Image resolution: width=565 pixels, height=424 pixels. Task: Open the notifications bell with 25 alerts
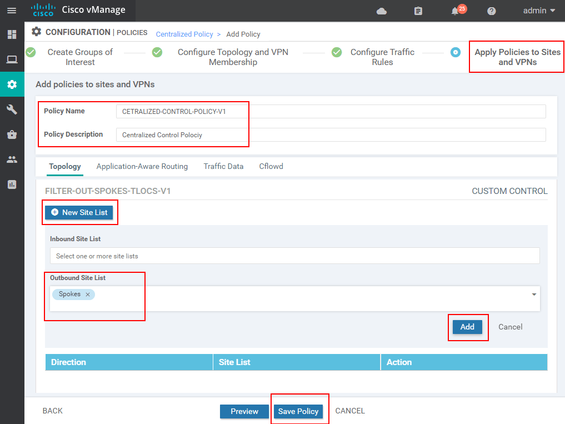point(456,11)
